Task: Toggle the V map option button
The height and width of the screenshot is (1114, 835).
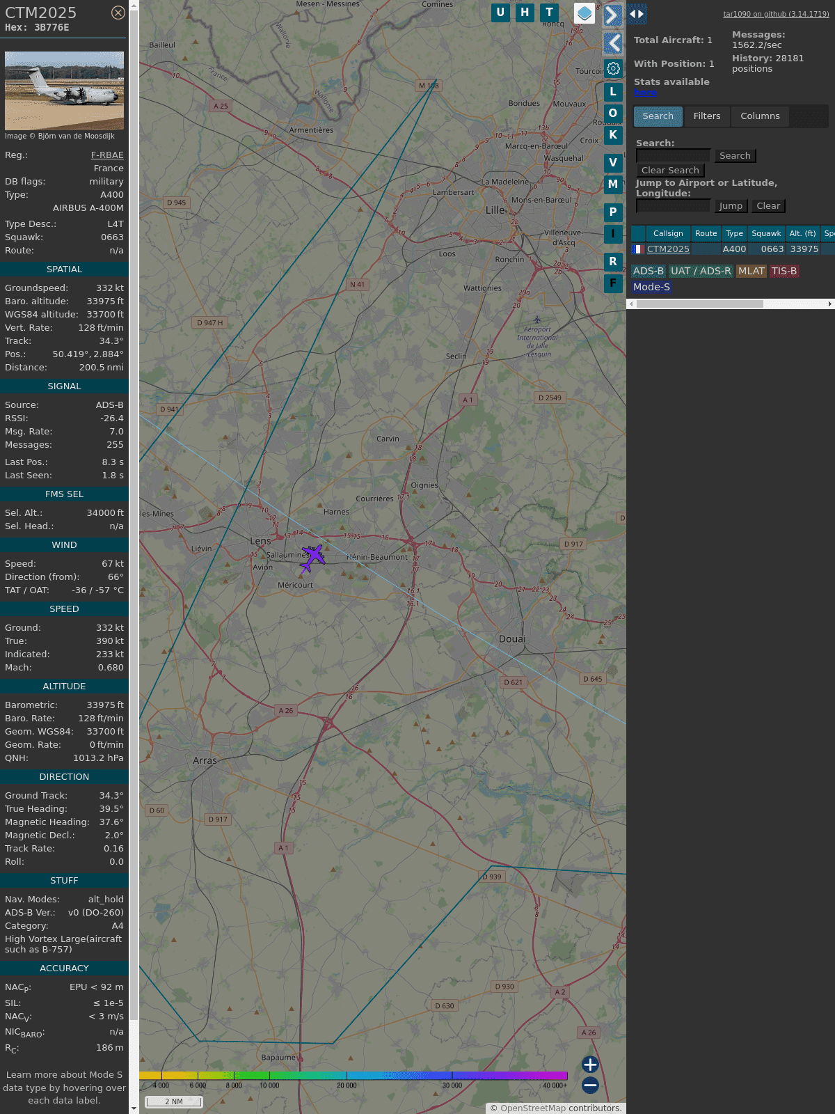Action: pyautogui.click(x=613, y=163)
